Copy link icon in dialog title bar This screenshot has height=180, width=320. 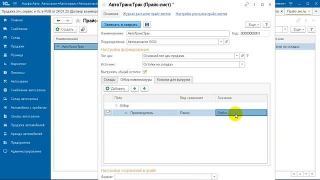(246, 4)
